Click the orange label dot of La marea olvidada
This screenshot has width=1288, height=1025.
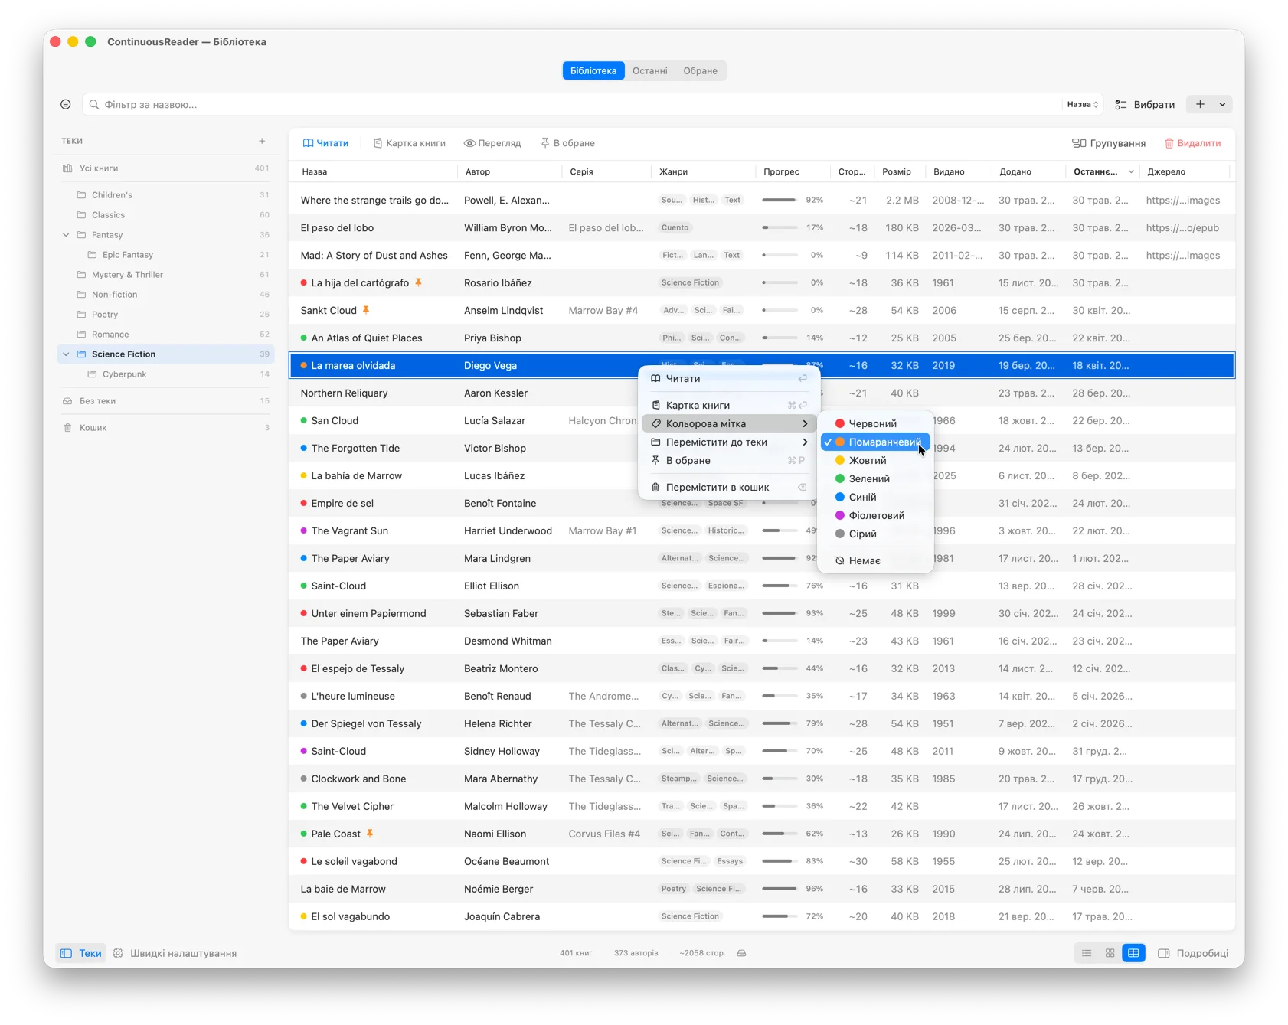tap(304, 365)
